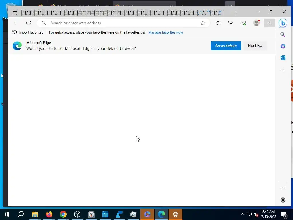Show hidden system tray icons
Viewport: 293px width, 220px height.
click(x=242, y=214)
